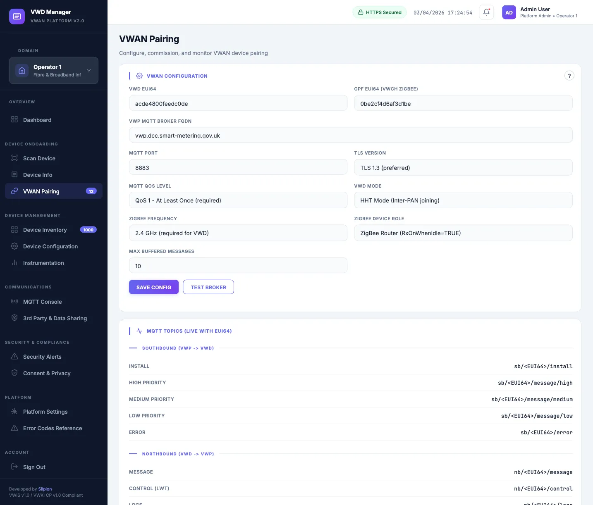Expand the Operator 1 domain selector

[x=88, y=70]
